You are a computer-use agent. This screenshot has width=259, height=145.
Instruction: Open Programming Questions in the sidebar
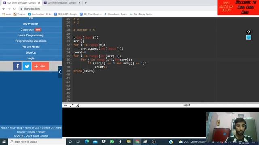31,41
